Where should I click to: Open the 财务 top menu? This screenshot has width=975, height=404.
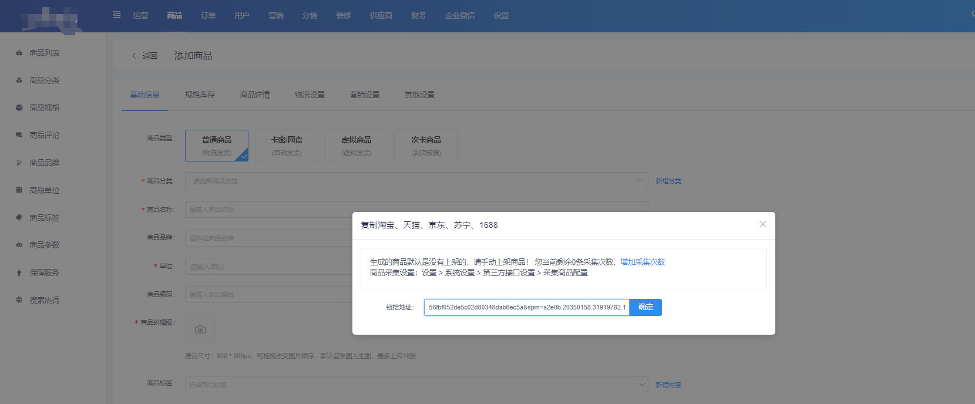(419, 15)
